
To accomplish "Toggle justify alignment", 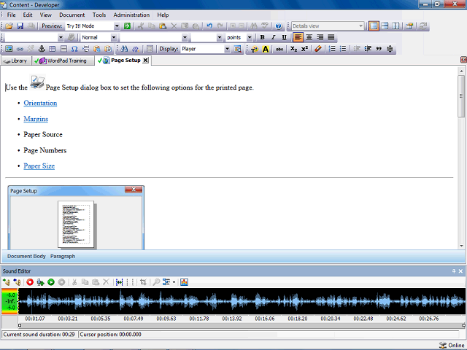I will click(331, 37).
